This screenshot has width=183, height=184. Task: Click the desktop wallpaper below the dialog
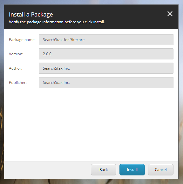point(91,182)
